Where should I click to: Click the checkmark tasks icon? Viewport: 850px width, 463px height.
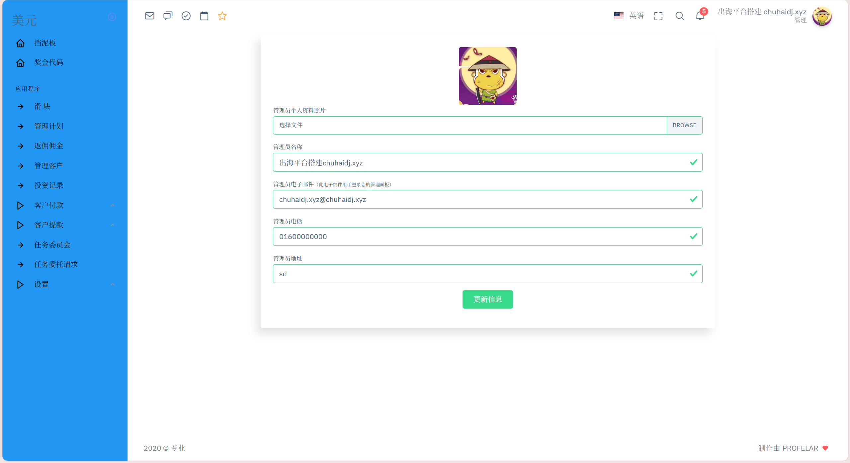click(x=186, y=16)
